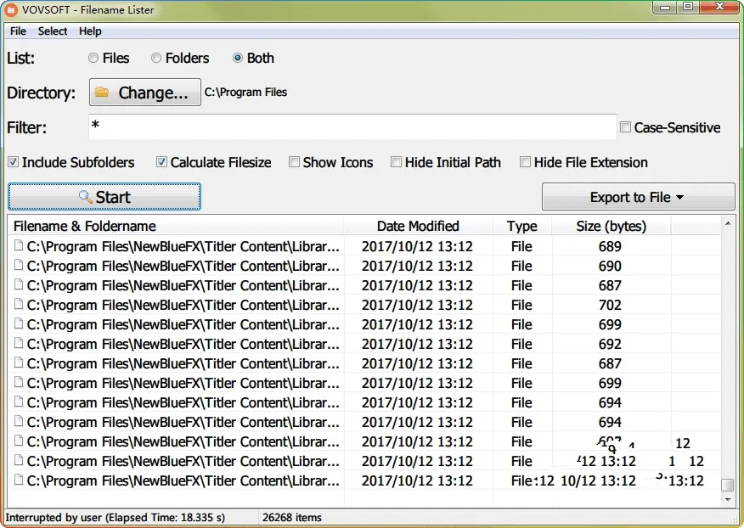
Task: Sort by Size (bytes) column header
Action: click(x=612, y=226)
